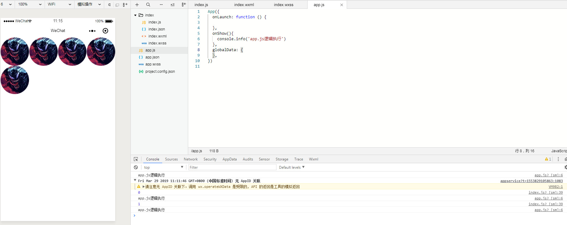Open the Wxml devtools tab
This screenshot has width=567, height=225.
coord(313,159)
